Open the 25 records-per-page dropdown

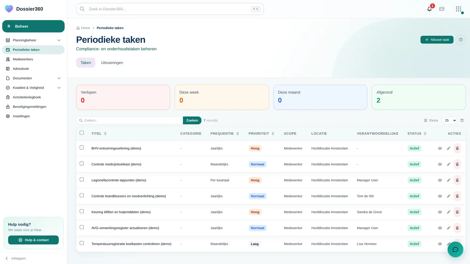pyautogui.click(x=449, y=121)
